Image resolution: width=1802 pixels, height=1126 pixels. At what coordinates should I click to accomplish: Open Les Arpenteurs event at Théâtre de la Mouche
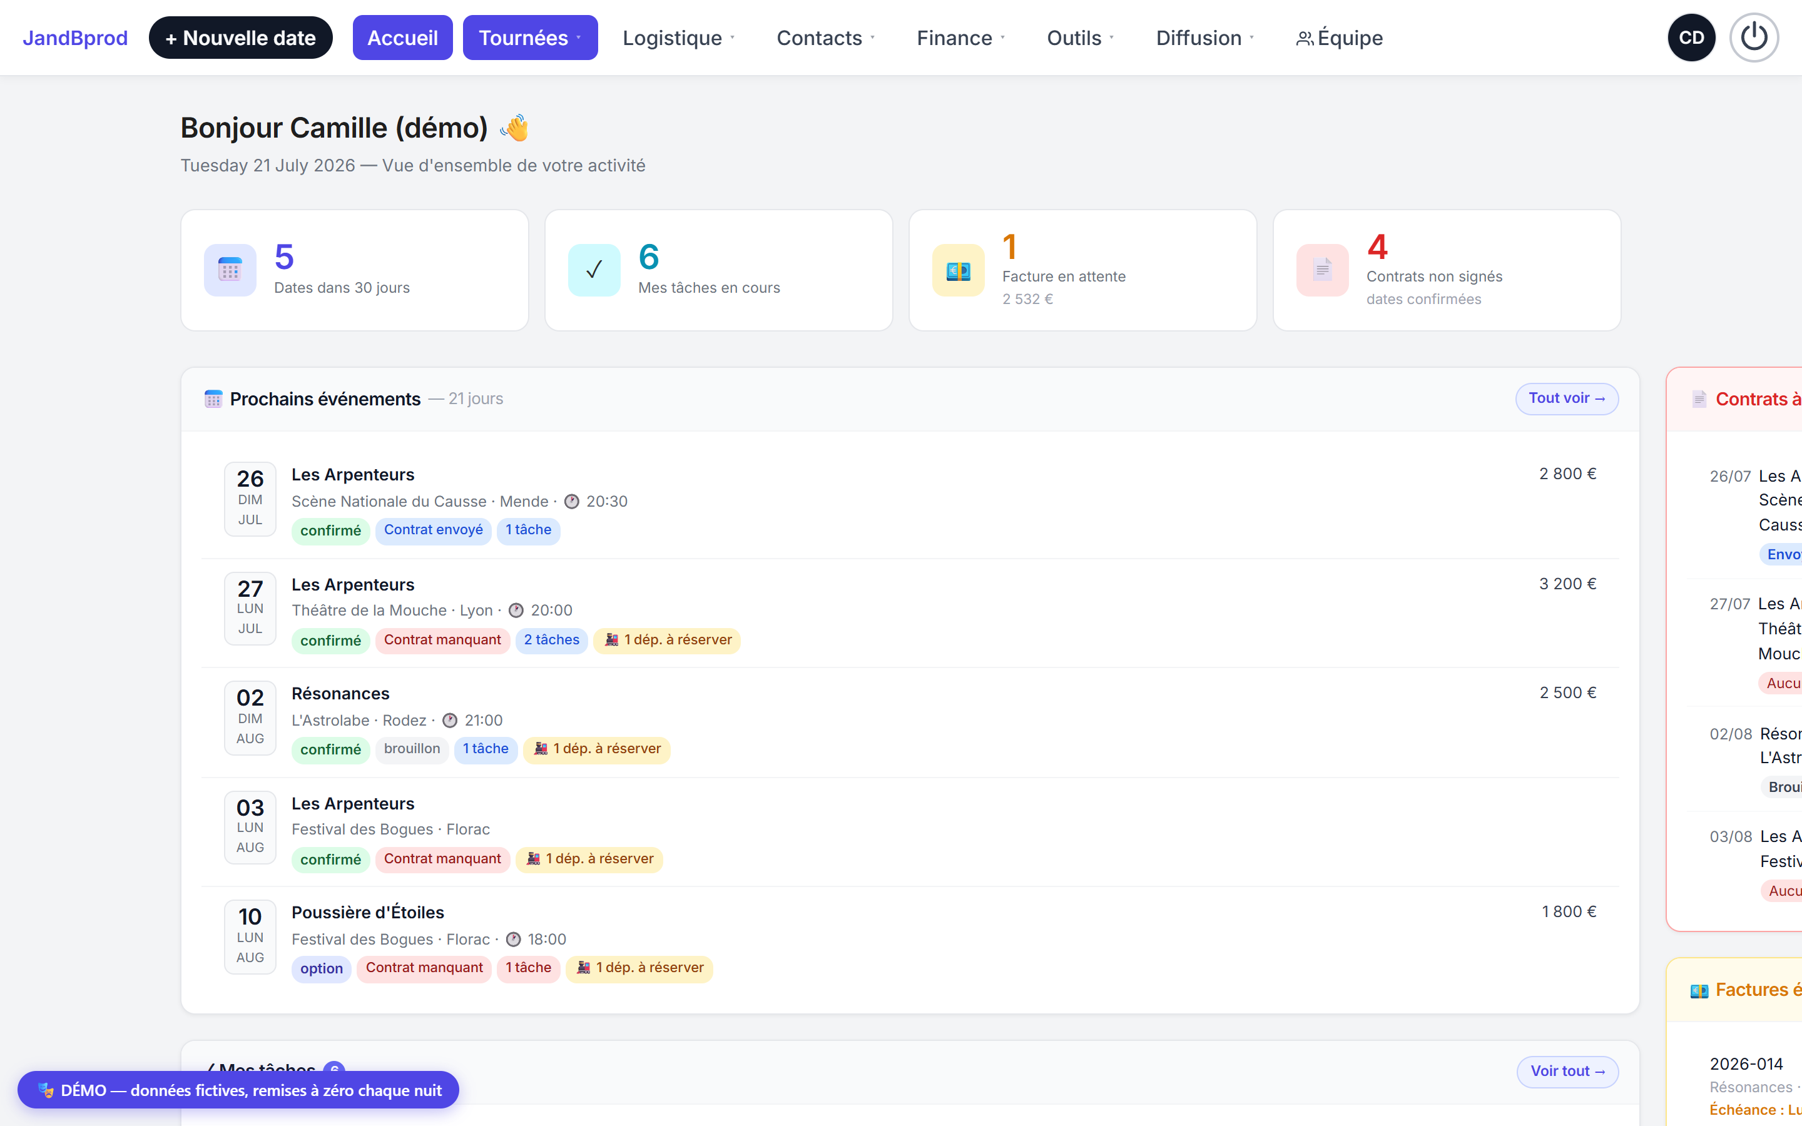click(353, 585)
